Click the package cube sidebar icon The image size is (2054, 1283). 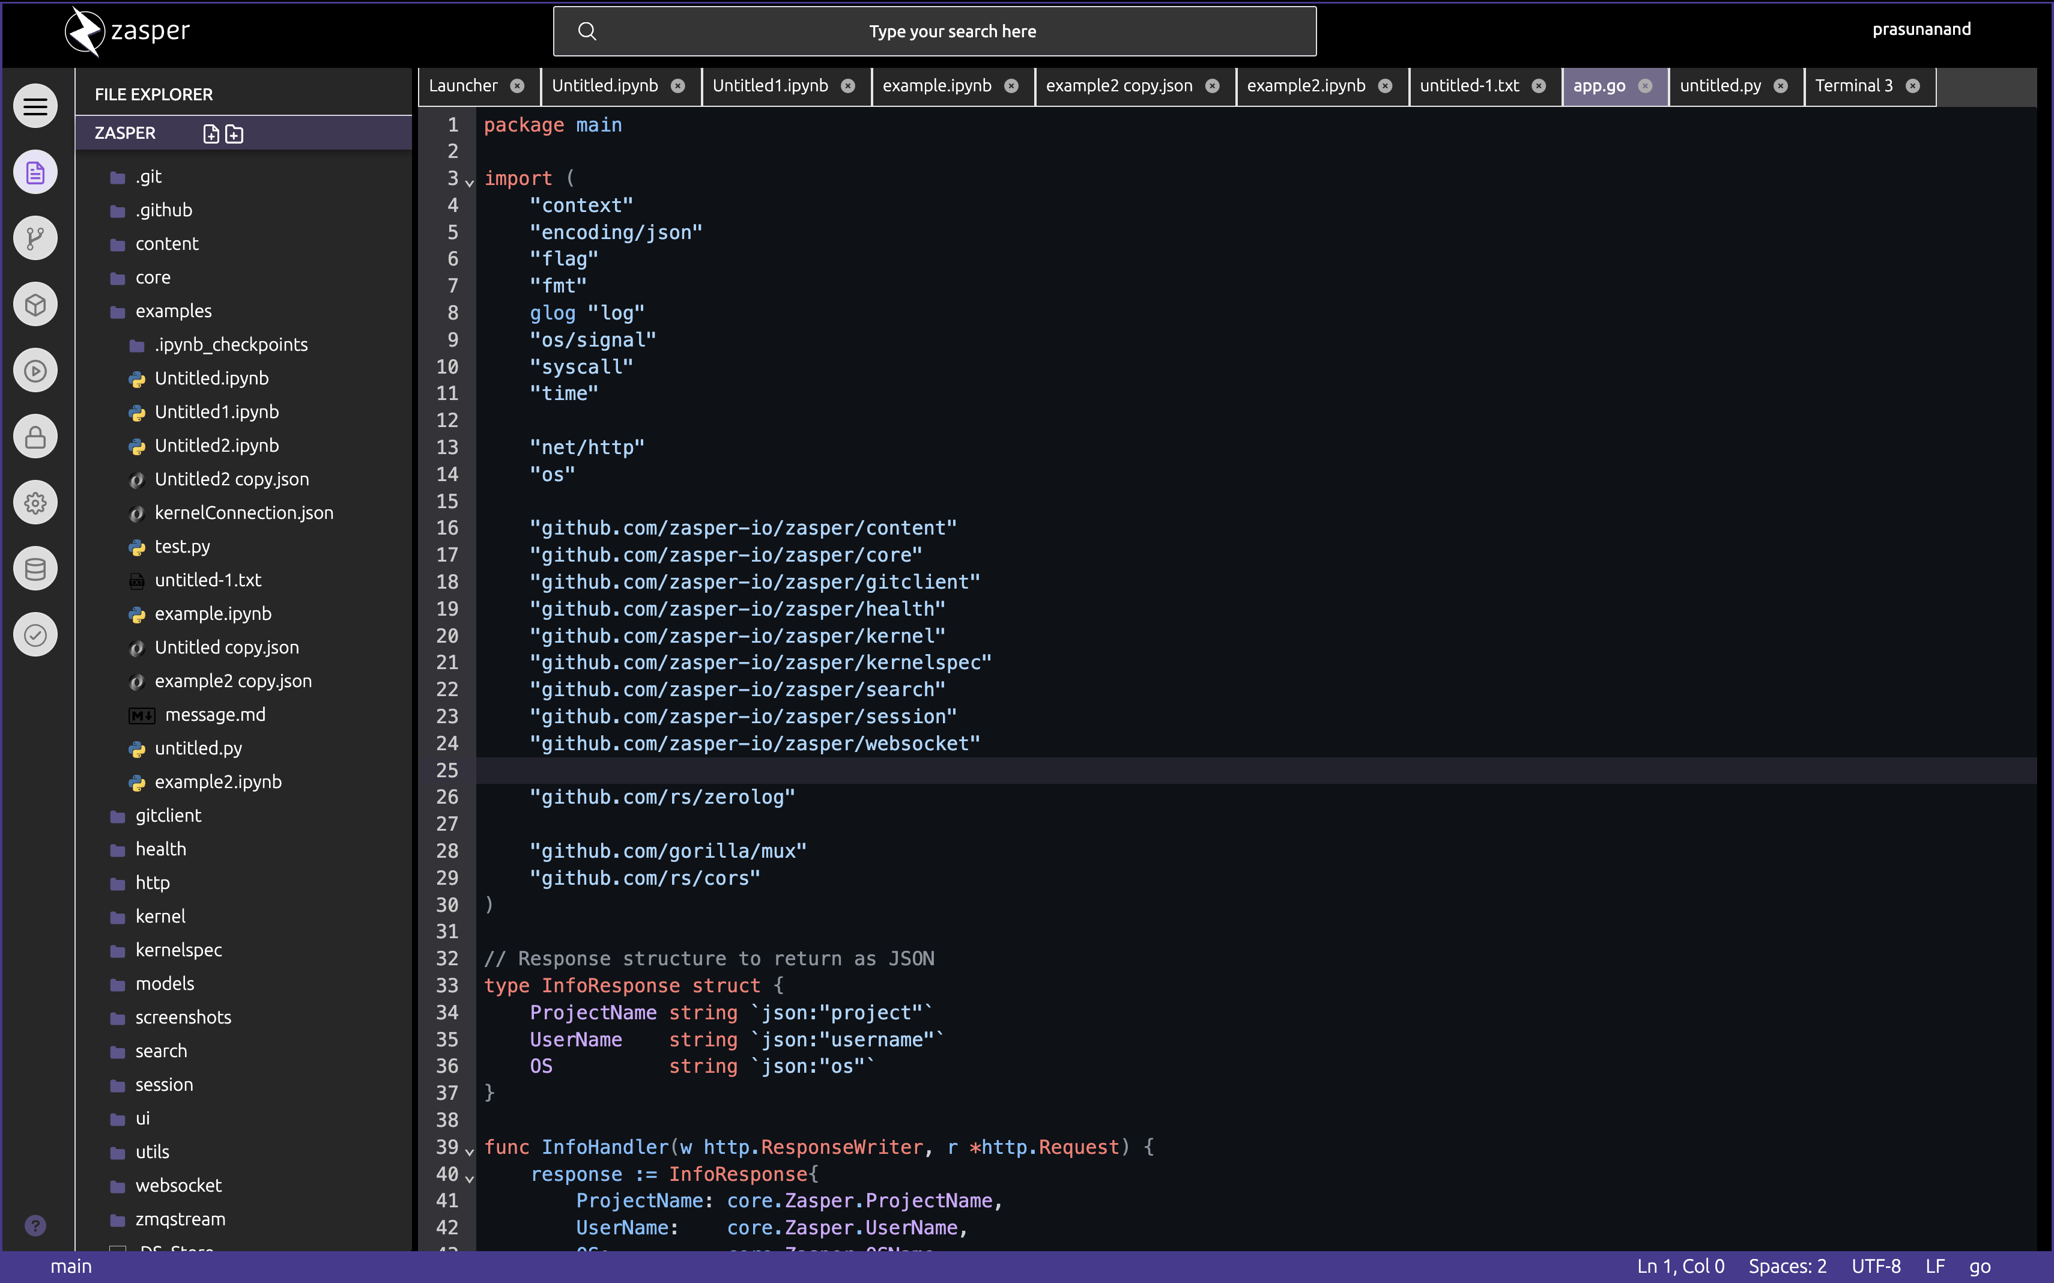tap(35, 305)
